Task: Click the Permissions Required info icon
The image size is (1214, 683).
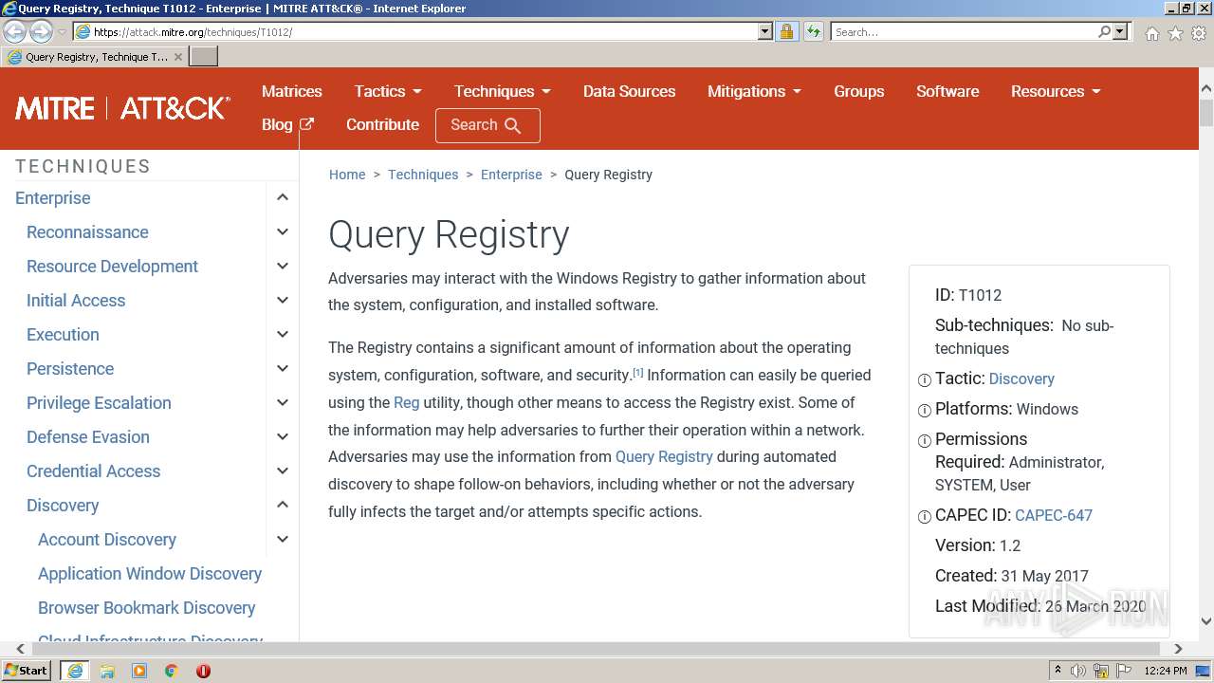Action: pos(925,441)
